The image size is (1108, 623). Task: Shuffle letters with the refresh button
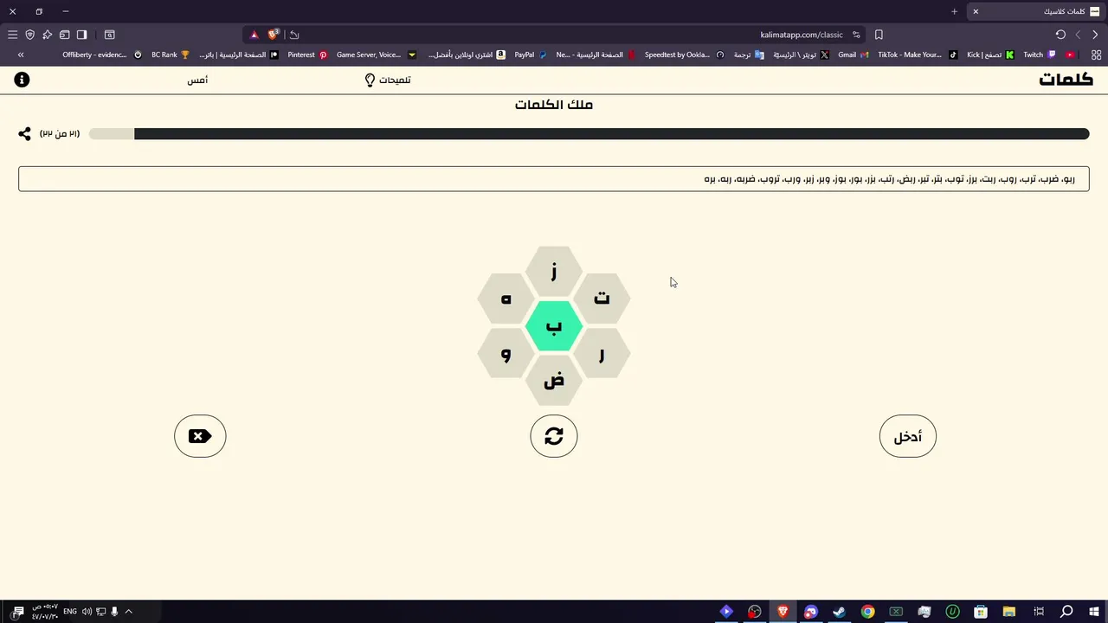click(554, 436)
